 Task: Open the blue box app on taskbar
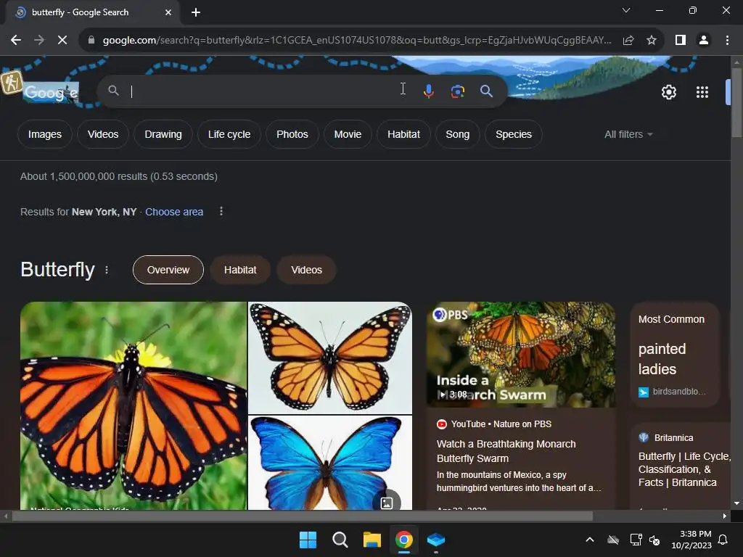pyautogui.click(x=435, y=540)
